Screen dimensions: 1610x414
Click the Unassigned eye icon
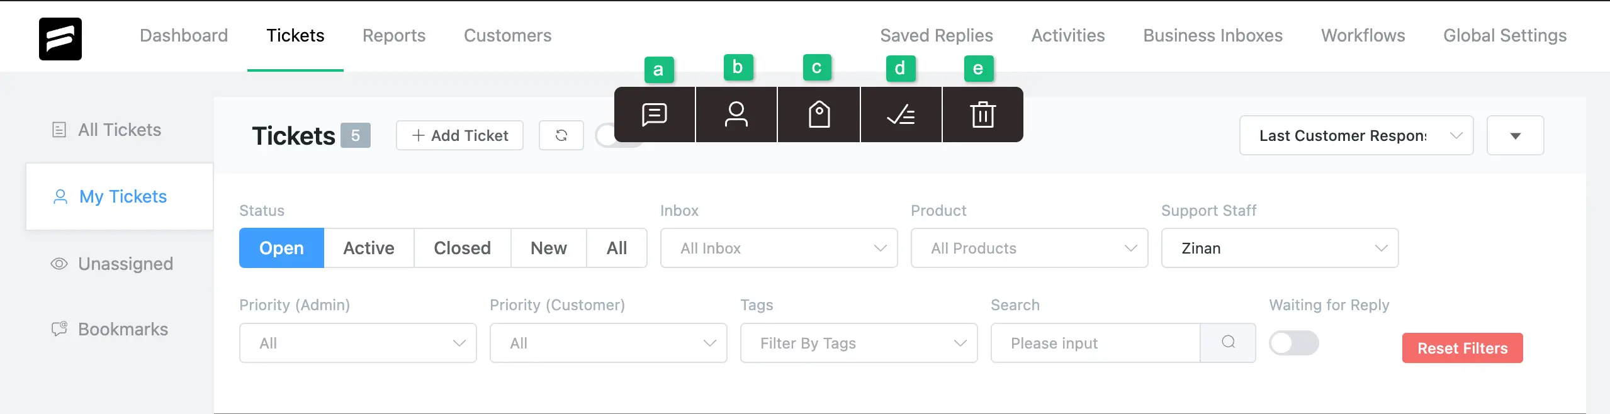(59, 264)
